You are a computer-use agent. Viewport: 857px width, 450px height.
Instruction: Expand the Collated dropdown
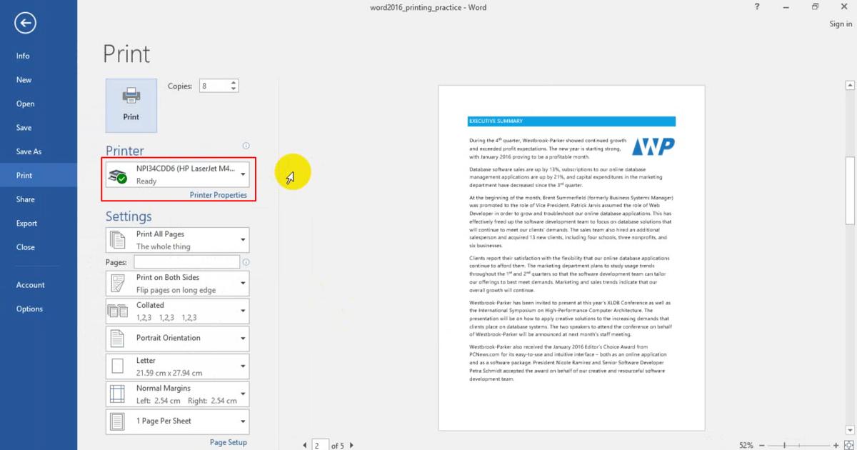178,311
